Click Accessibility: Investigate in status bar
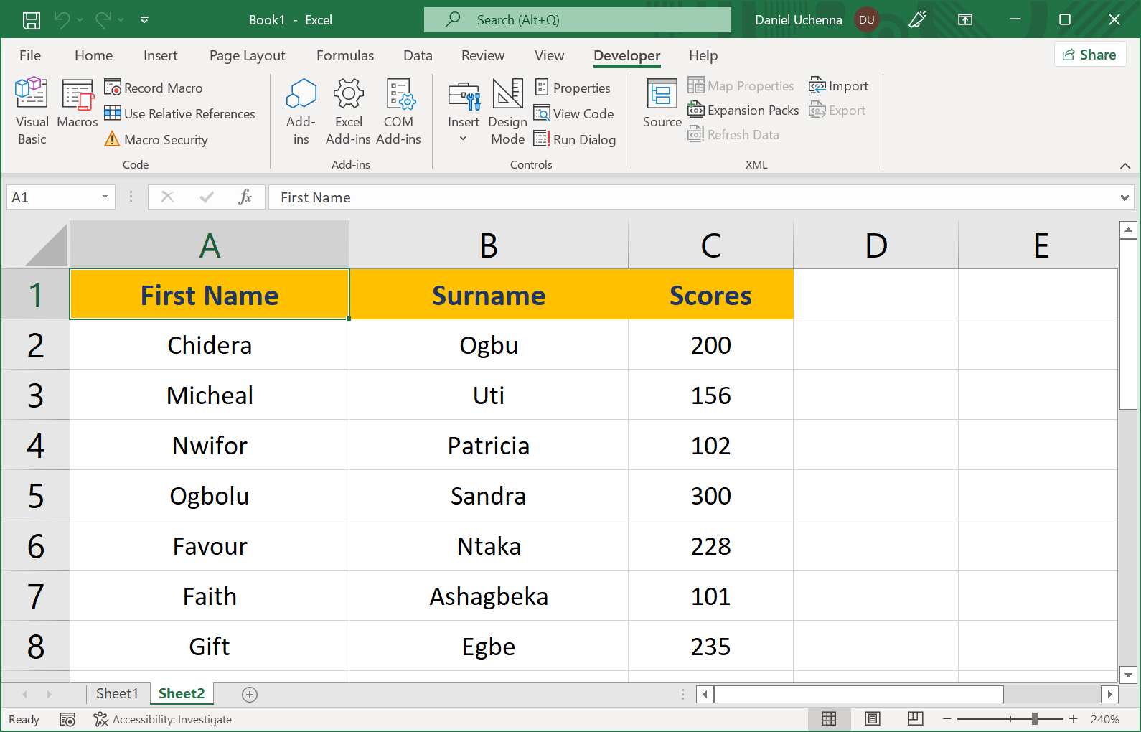The height and width of the screenshot is (732, 1141). [163, 719]
